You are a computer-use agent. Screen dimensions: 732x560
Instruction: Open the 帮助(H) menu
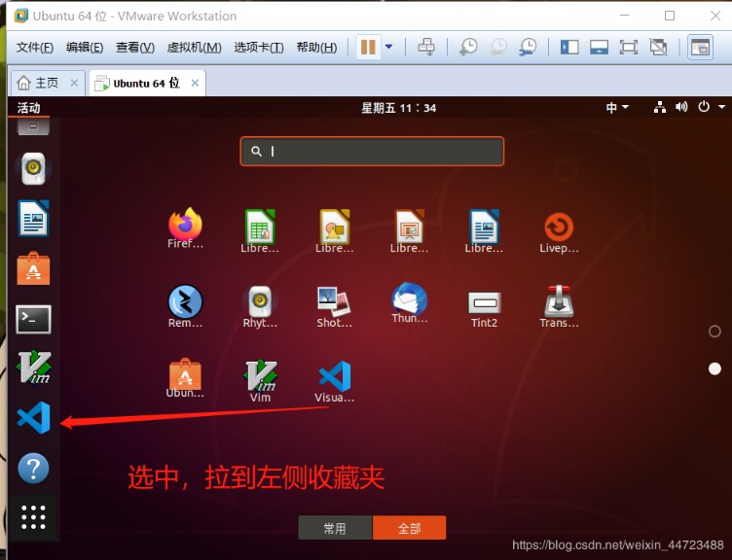316,47
